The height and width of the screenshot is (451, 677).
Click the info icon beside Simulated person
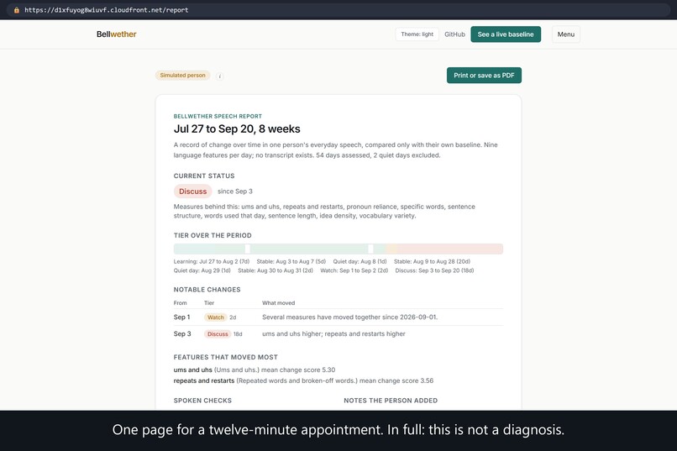coord(220,76)
